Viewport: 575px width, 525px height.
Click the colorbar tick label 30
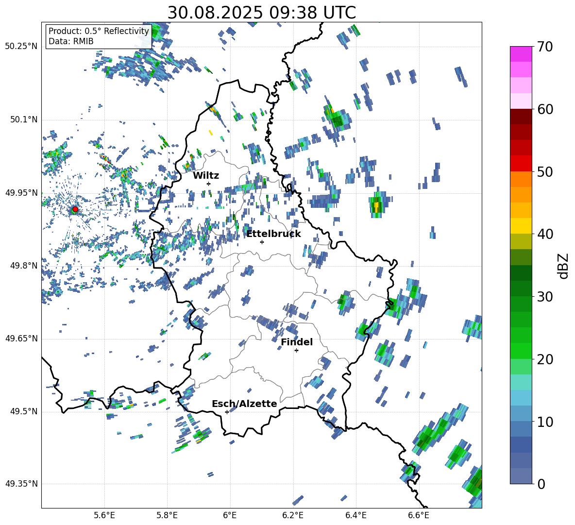pos(545,296)
